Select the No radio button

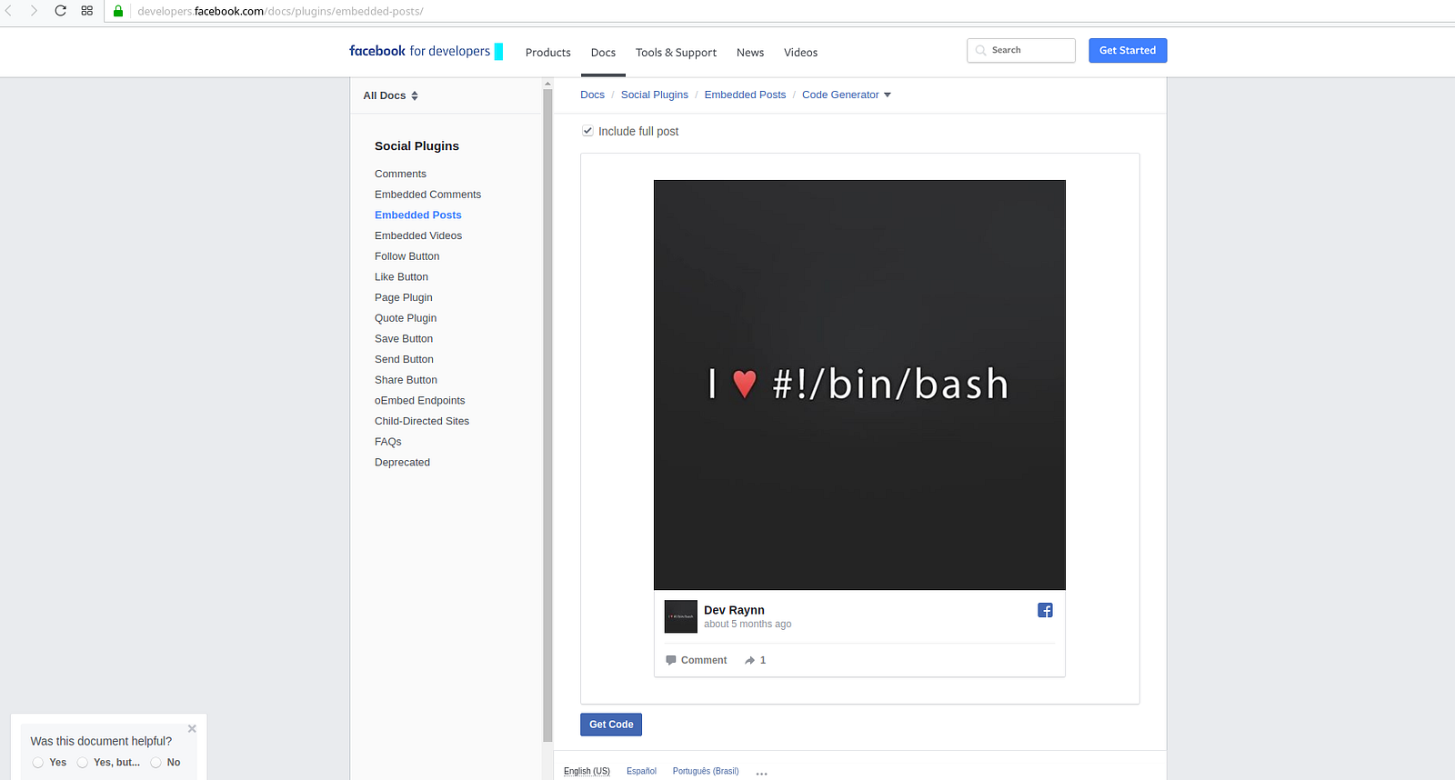coord(156,763)
